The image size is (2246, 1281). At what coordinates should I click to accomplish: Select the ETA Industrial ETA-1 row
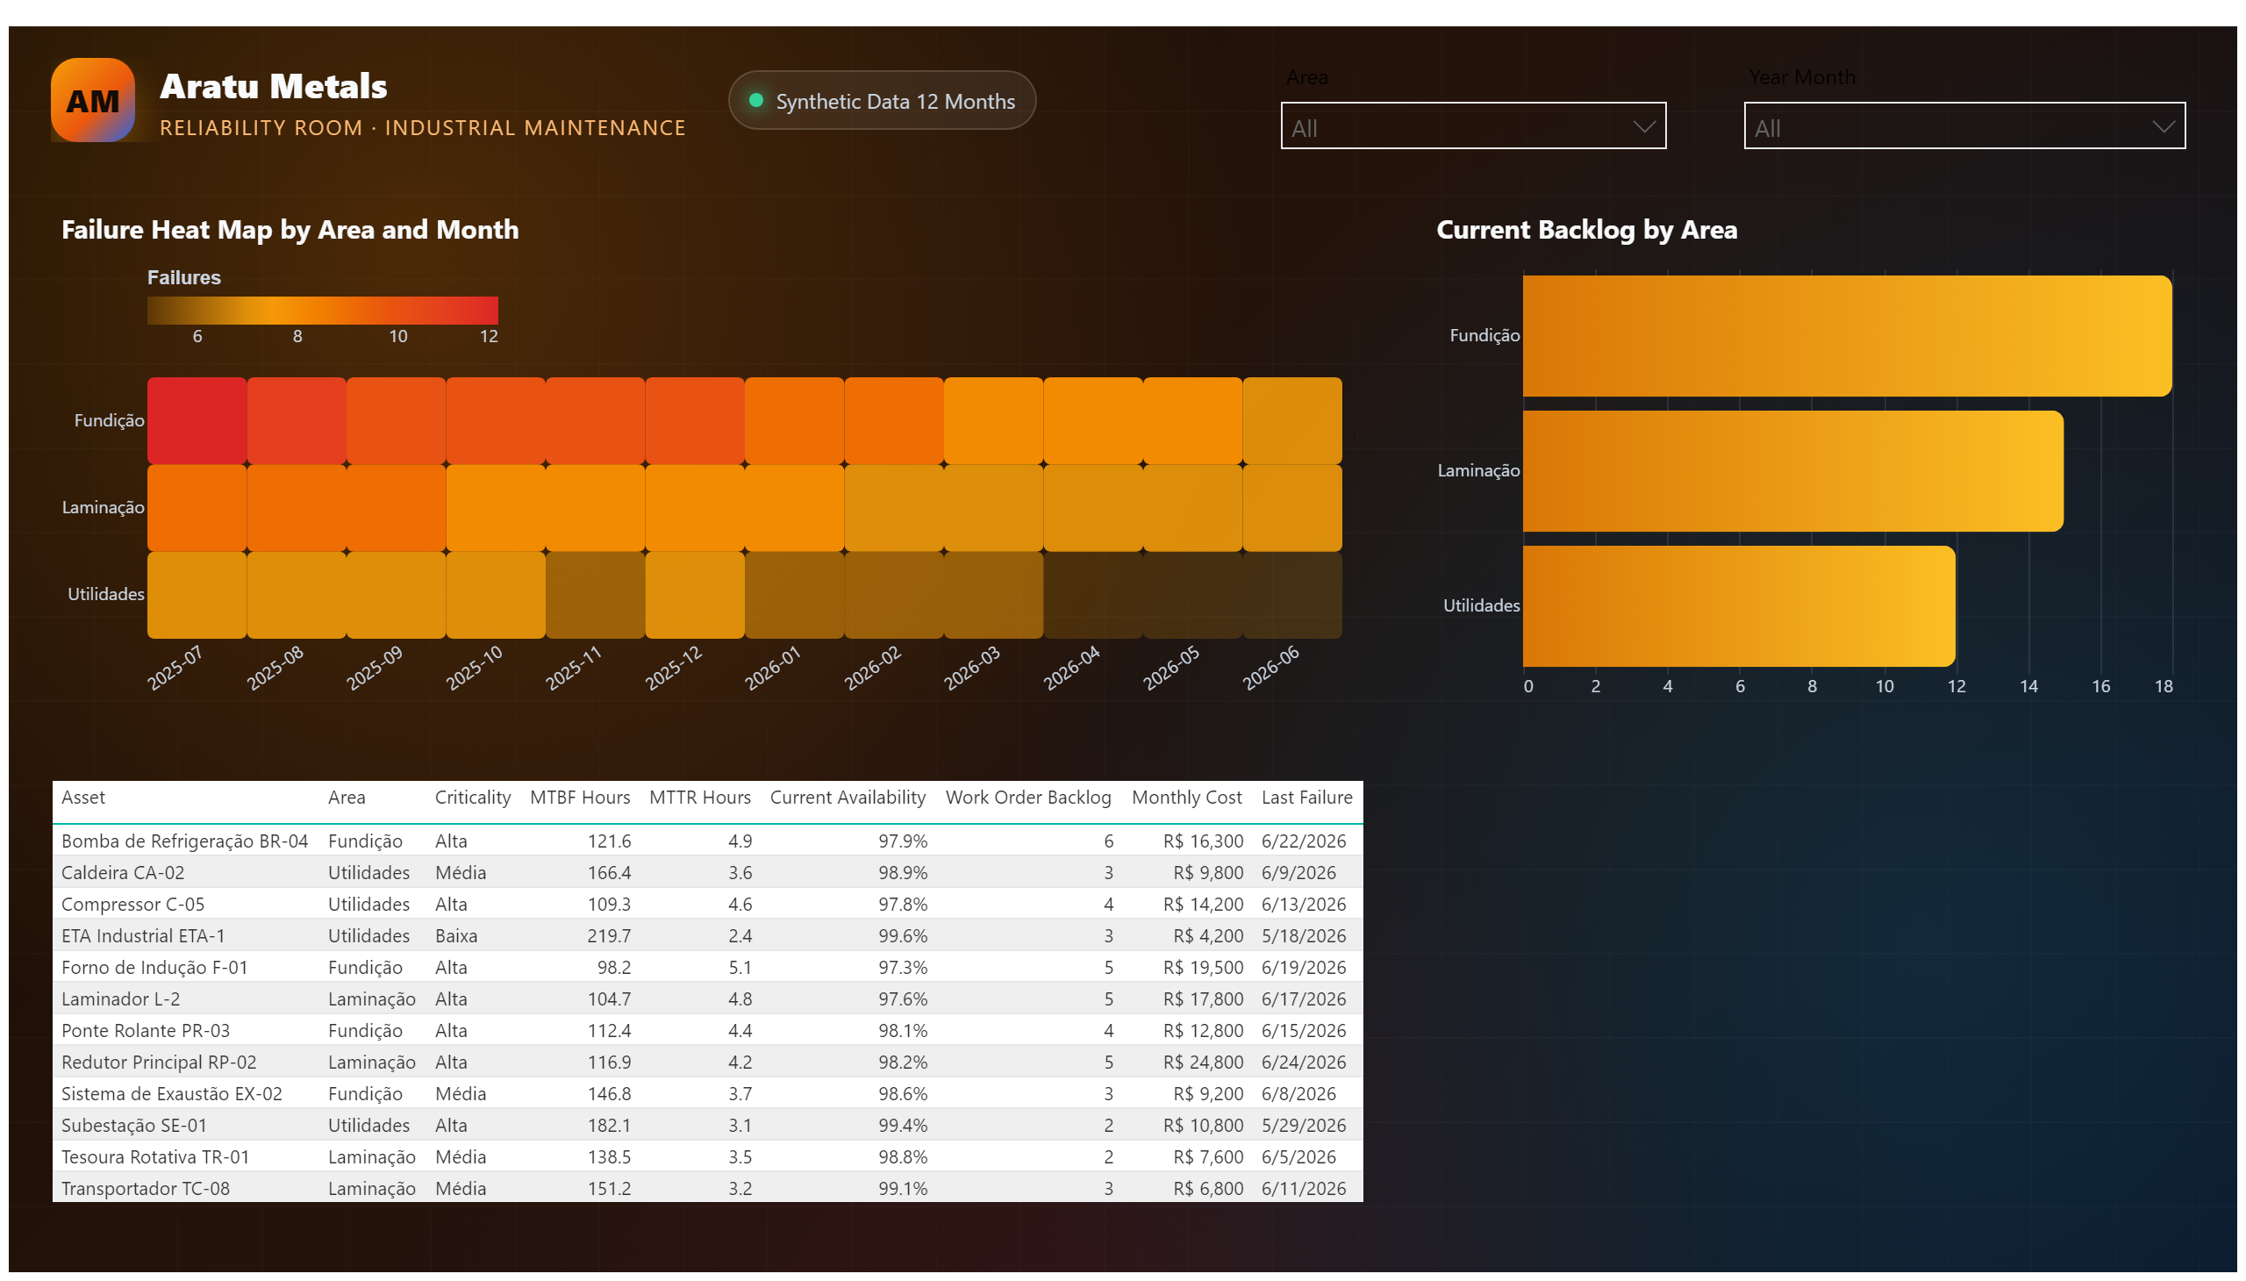coord(707,936)
